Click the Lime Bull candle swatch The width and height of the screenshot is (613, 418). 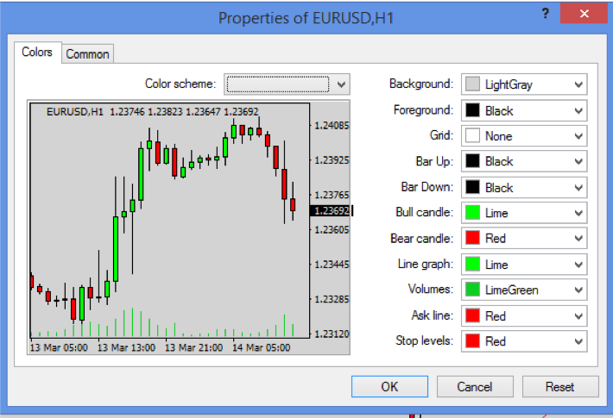coord(472,212)
